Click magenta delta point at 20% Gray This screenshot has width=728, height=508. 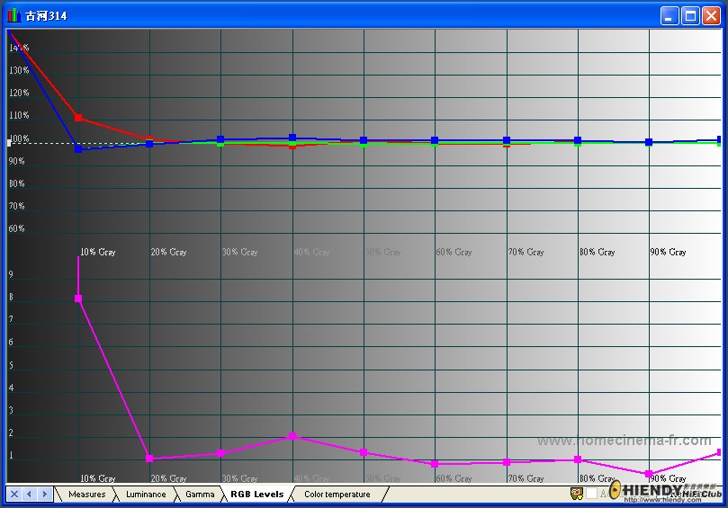pyautogui.click(x=149, y=459)
